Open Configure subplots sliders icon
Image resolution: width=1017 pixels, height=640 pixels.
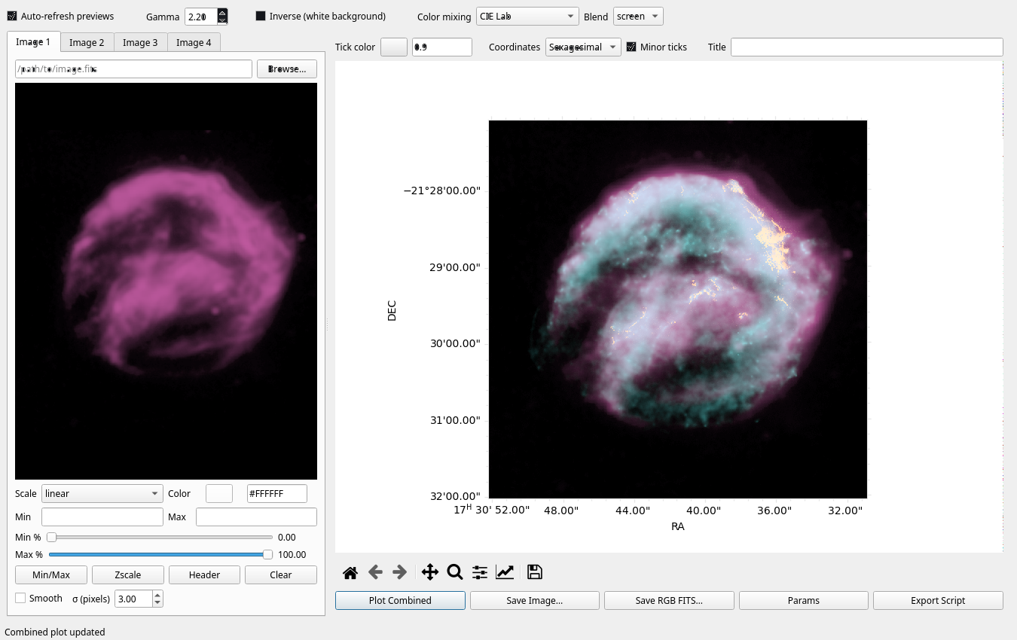click(x=480, y=573)
